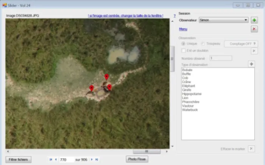Select Waterbuck in the observation list
This screenshot has height=165, width=265.
coord(190,110)
